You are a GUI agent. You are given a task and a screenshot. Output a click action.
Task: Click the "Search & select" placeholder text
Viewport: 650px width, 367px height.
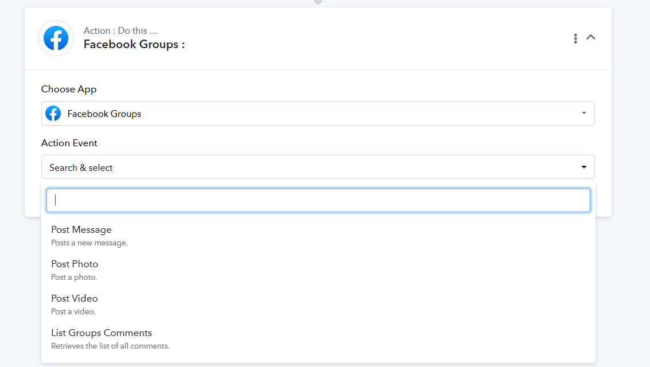pos(81,167)
